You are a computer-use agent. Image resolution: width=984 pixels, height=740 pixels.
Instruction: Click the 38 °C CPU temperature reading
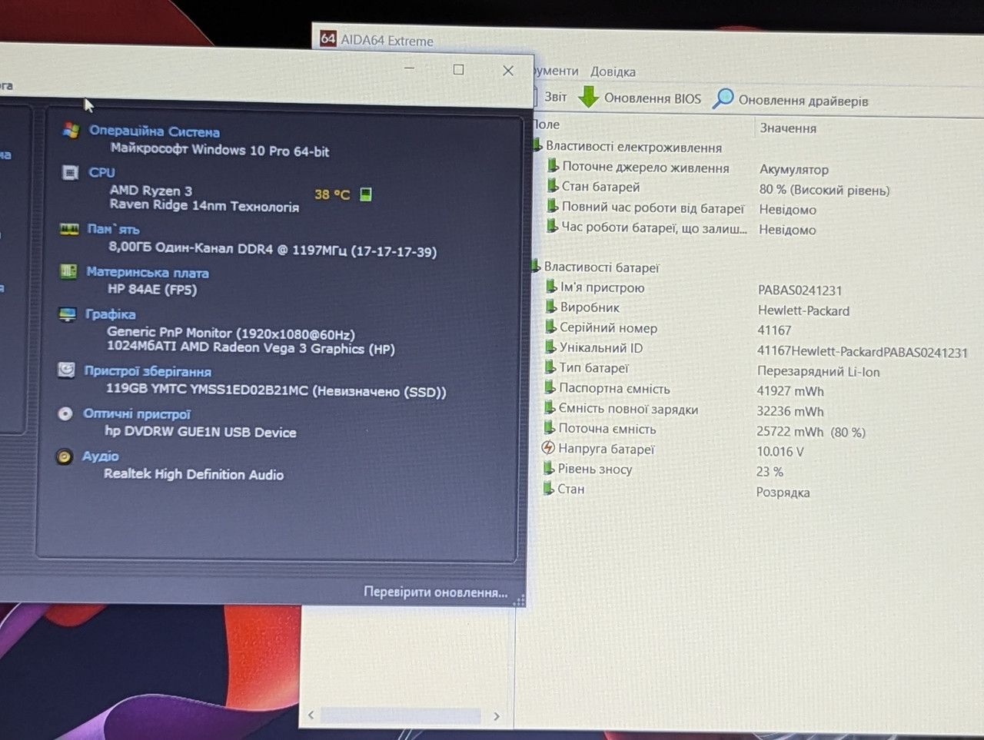click(332, 194)
